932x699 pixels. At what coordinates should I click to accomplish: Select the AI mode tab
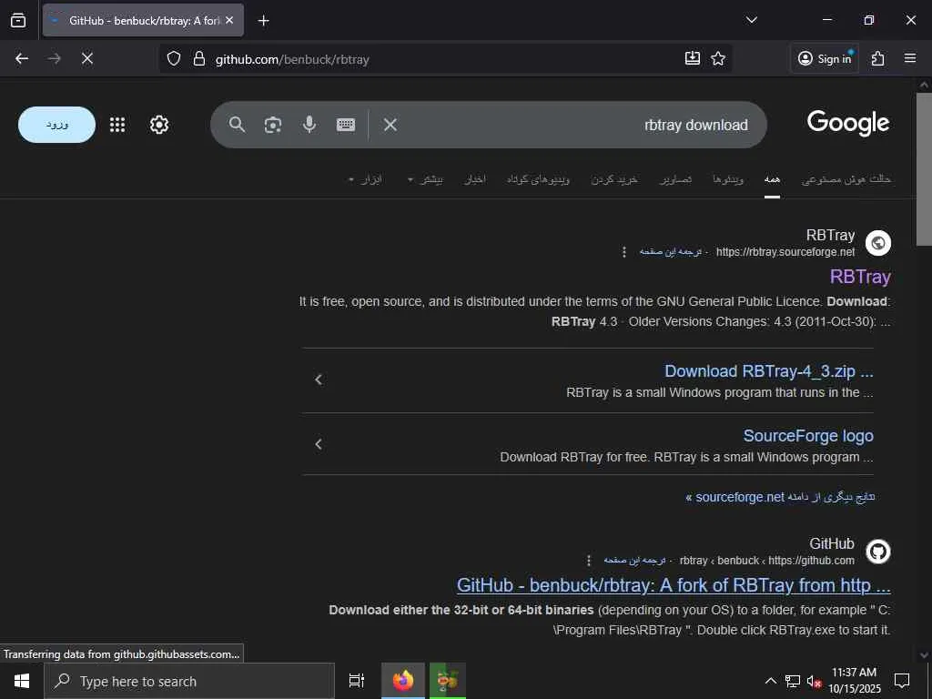tap(846, 179)
